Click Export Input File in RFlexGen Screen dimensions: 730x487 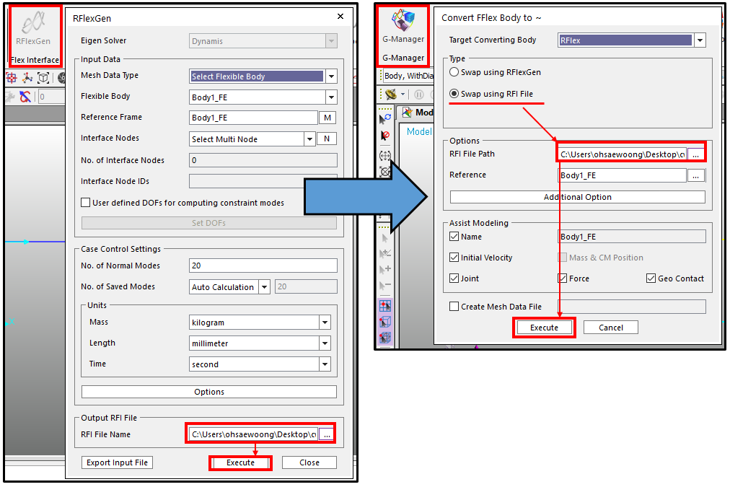point(117,462)
